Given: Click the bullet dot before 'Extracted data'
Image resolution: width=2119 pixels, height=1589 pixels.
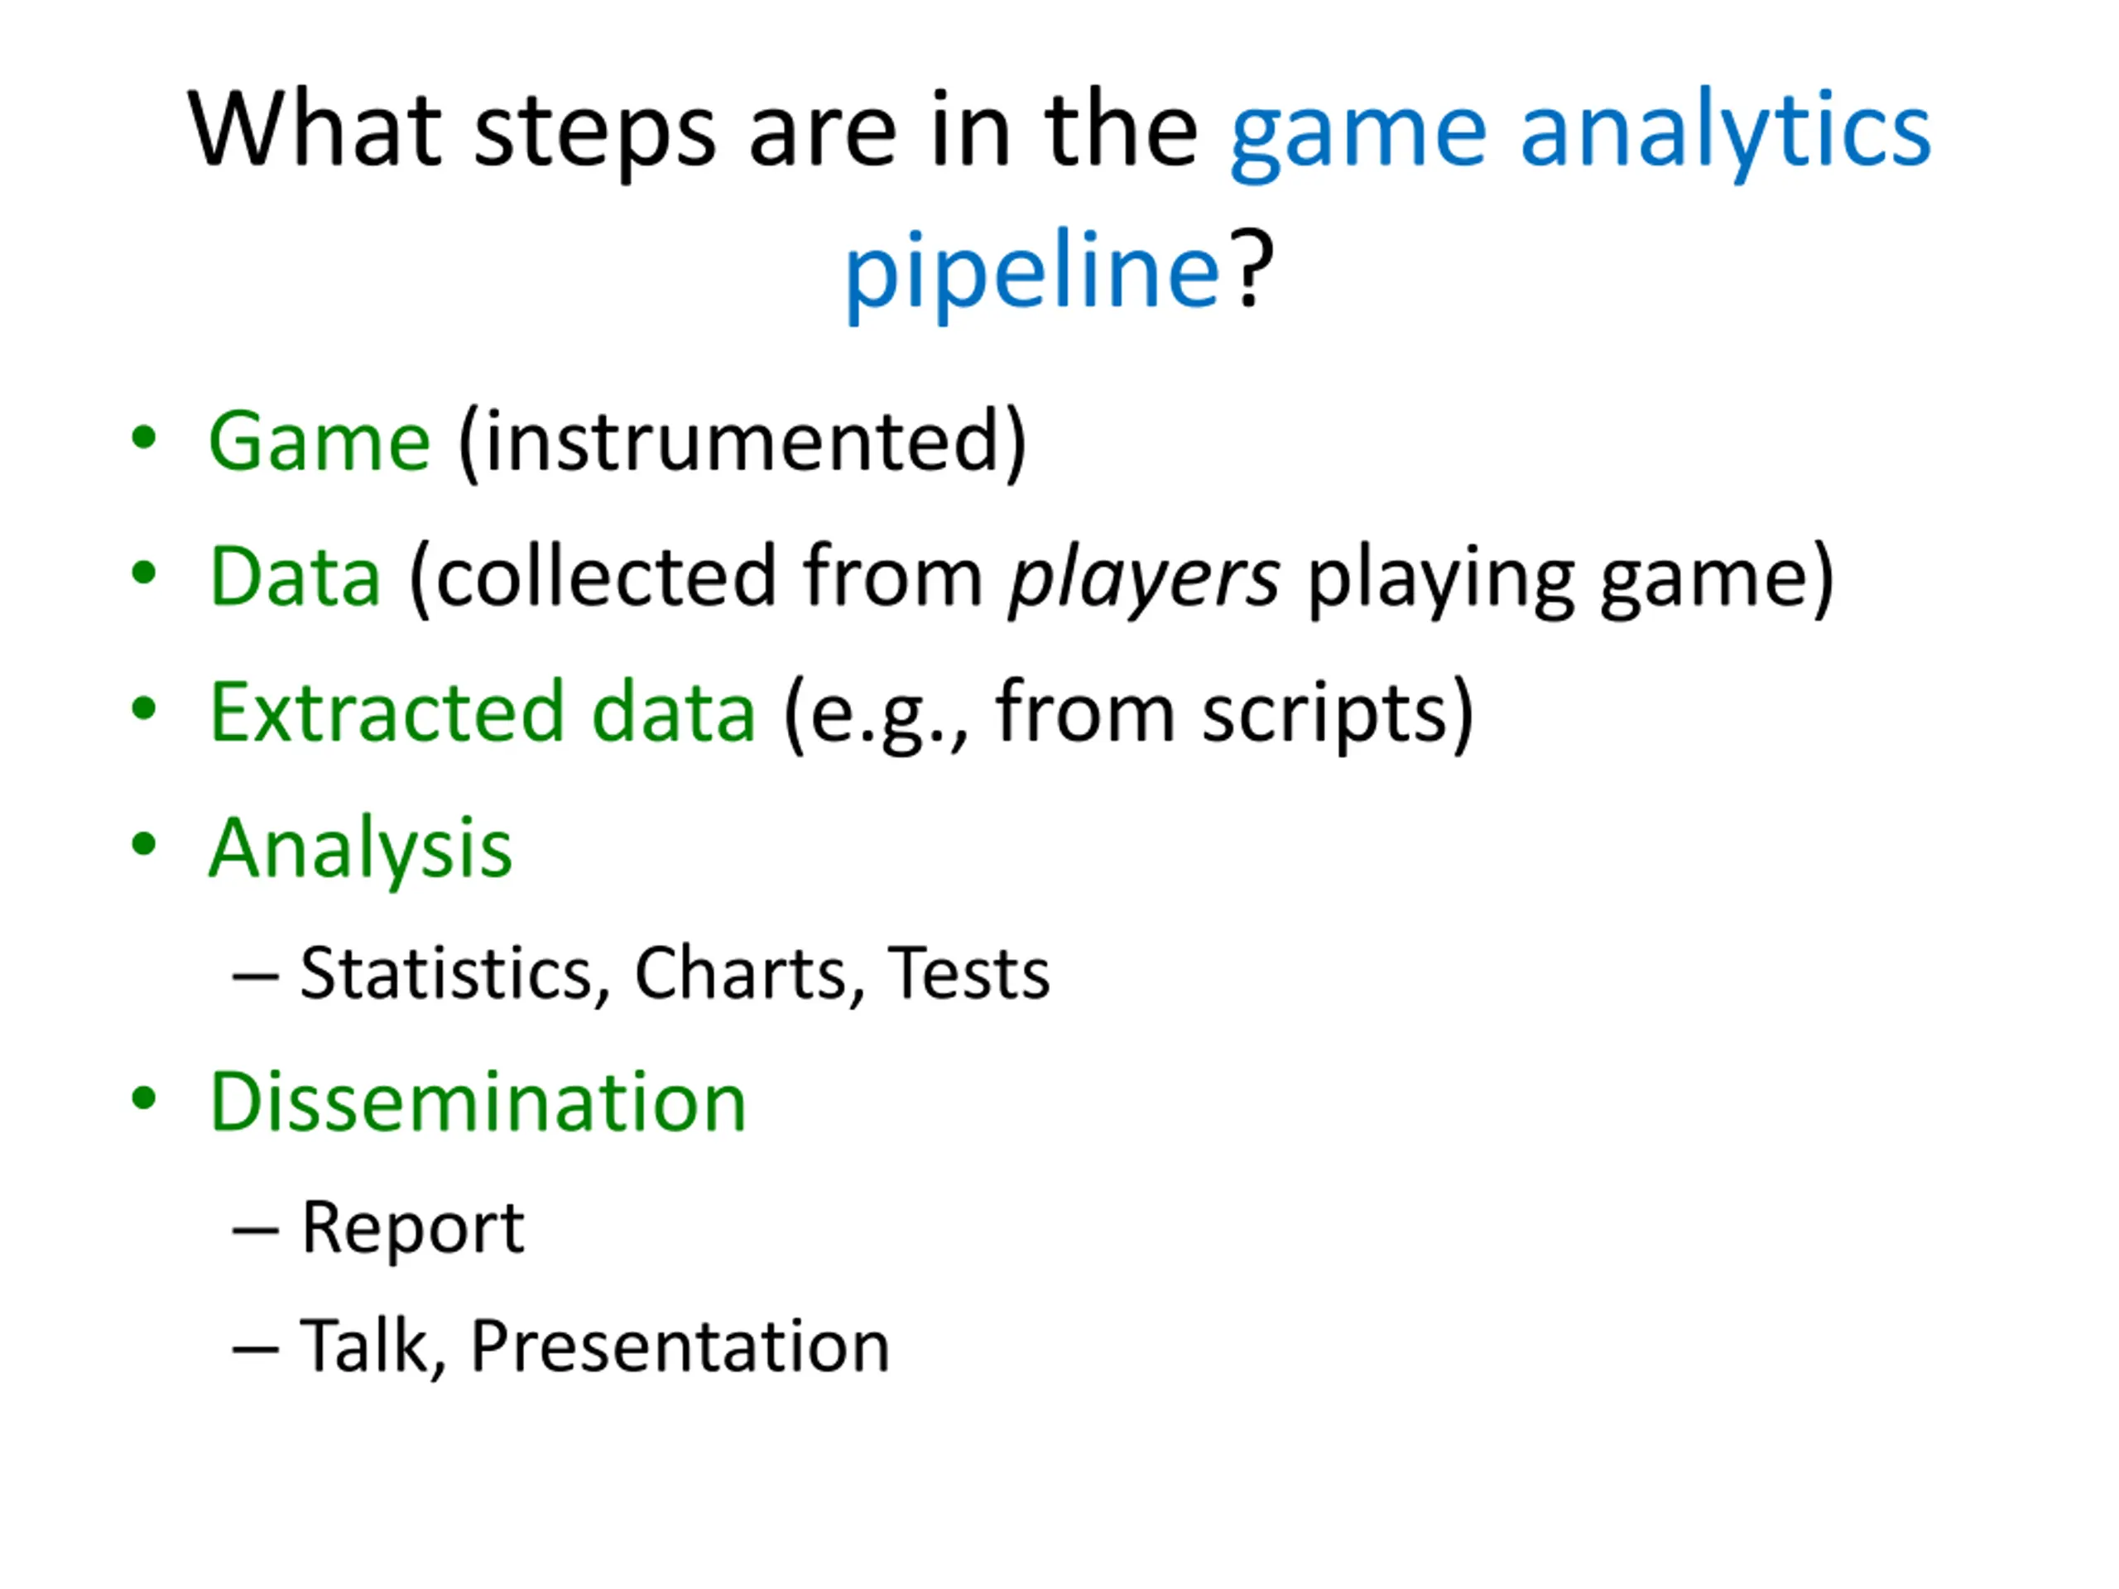Looking at the screenshot, I should 144,708.
